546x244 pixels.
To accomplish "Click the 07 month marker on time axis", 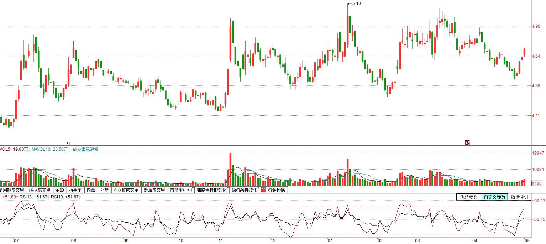I will 16,241.
